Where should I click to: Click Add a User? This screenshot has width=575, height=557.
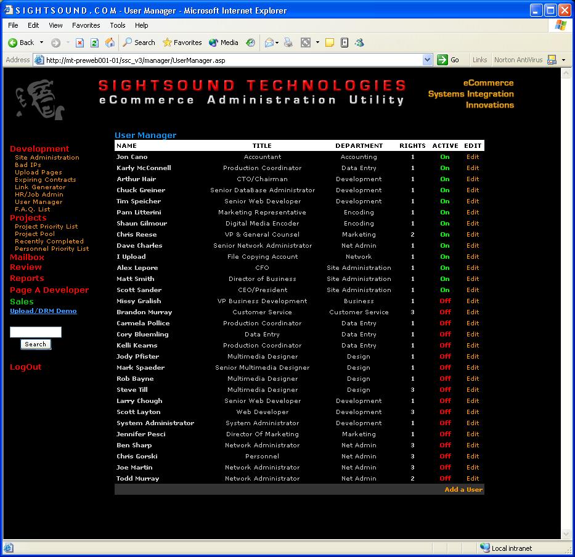[463, 489]
